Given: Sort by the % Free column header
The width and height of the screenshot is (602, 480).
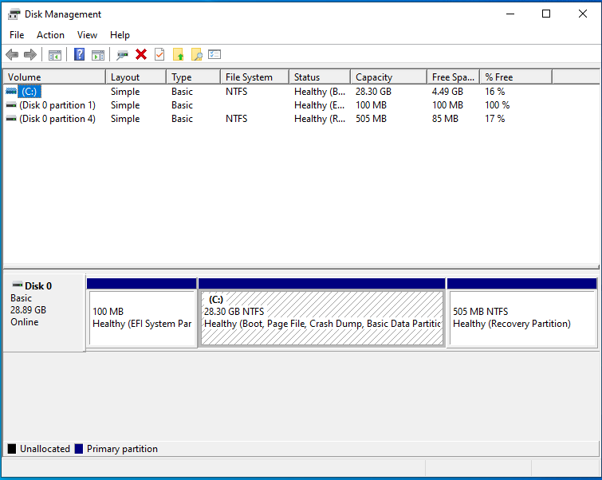Looking at the screenshot, I should [516, 77].
